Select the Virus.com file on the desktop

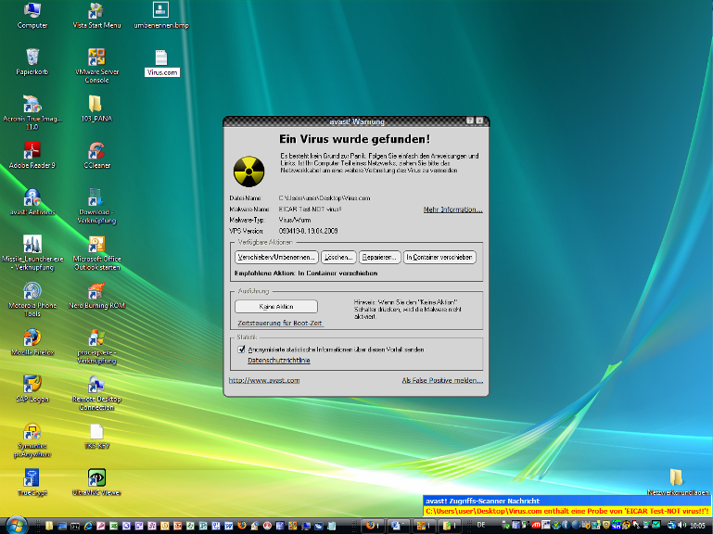coord(162,63)
